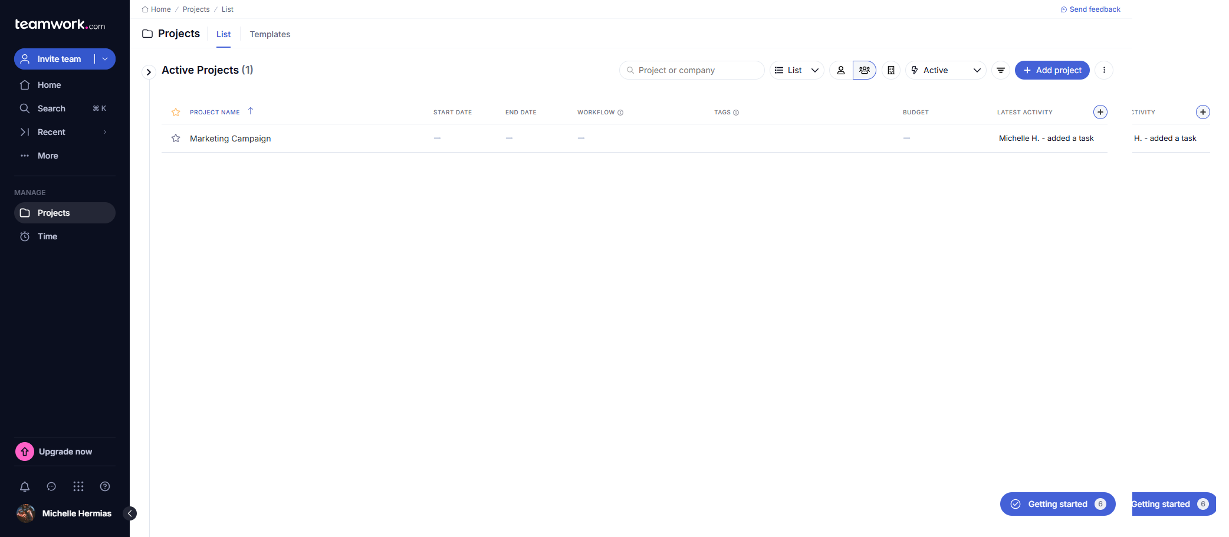
Task: Click the company building view icon
Action: (x=891, y=70)
